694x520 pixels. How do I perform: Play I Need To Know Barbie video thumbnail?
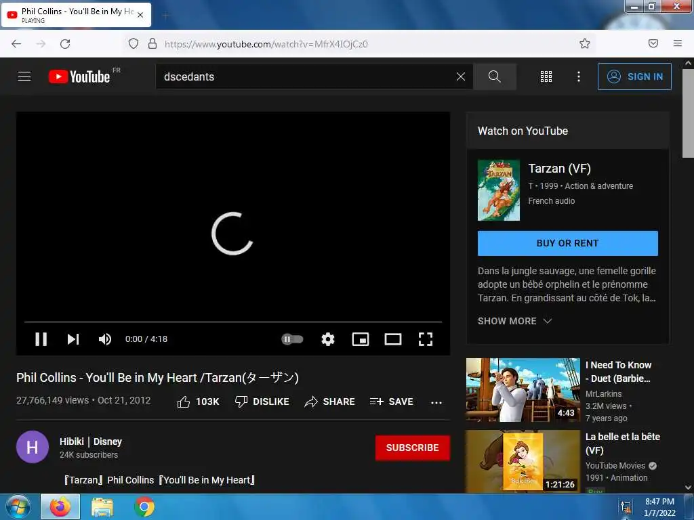[x=523, y=389]
